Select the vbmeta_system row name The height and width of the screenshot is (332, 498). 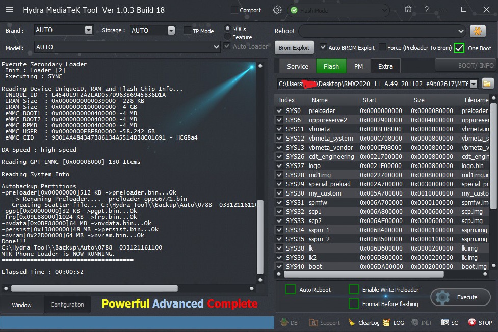[331, 139]
